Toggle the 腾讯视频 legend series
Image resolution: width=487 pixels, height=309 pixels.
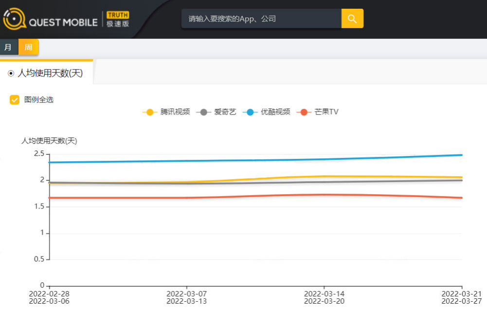pyautogui.click(x=166, y=112)
